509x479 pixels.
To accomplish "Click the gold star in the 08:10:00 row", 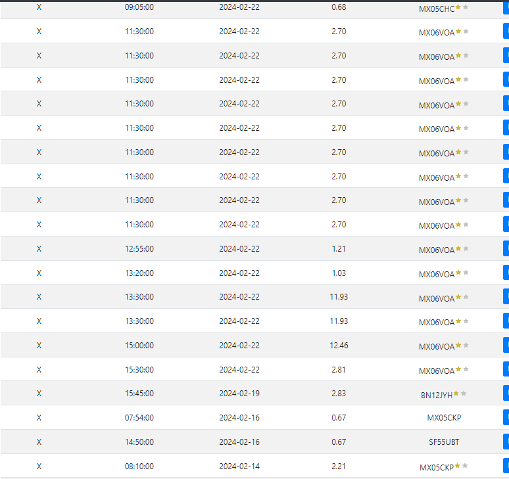I will coord(458,466).
